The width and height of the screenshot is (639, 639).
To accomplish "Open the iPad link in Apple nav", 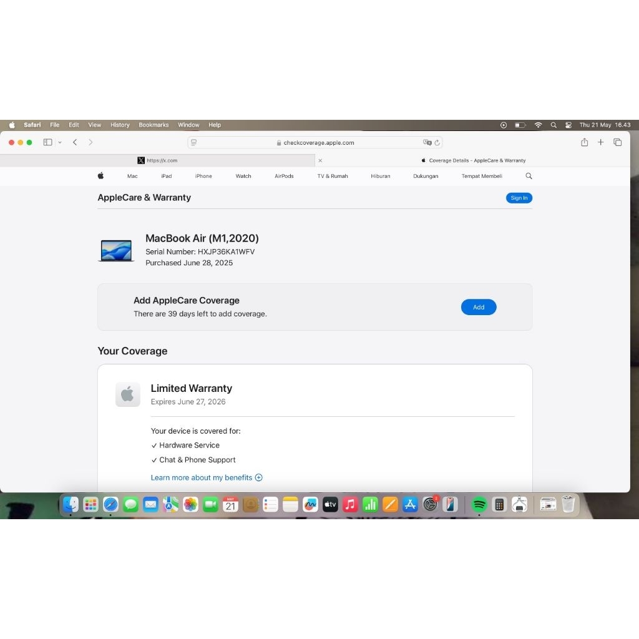I will coord(166,176).
